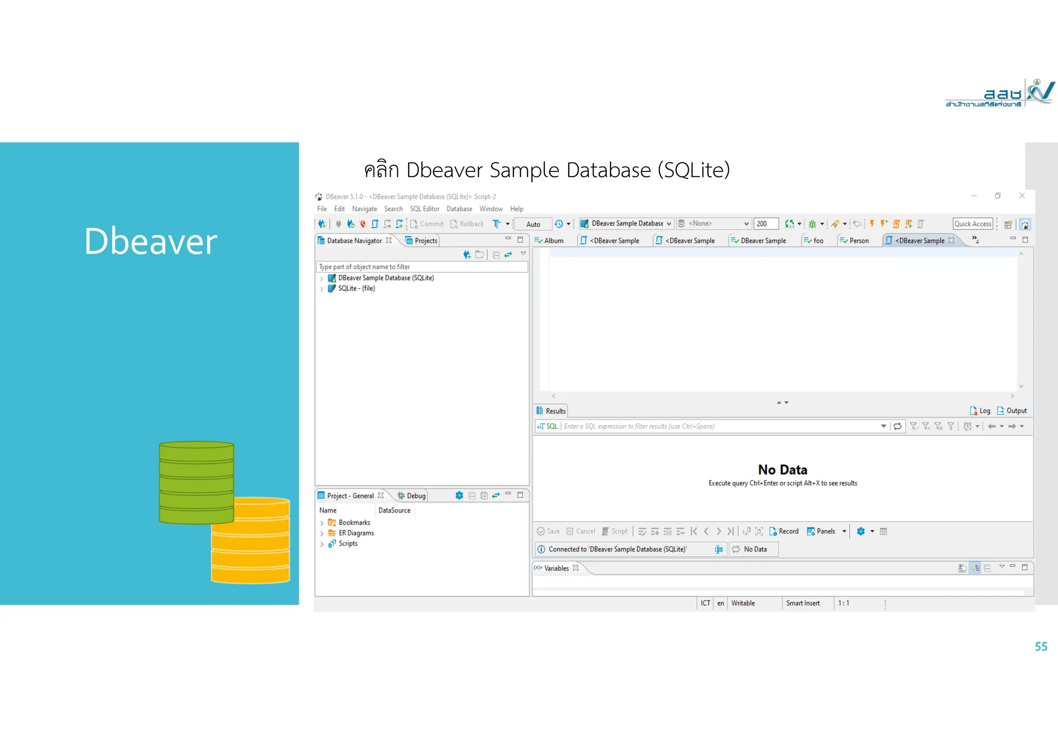The height and width of the screenshot is (748, 1058).
Task: Toggle the Panels button in results toolbar
Action: [x=821, y=531]
